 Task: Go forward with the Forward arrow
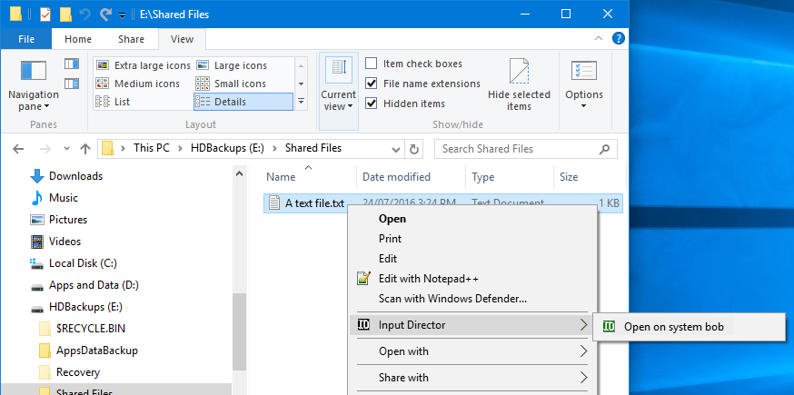coord(45,149)
